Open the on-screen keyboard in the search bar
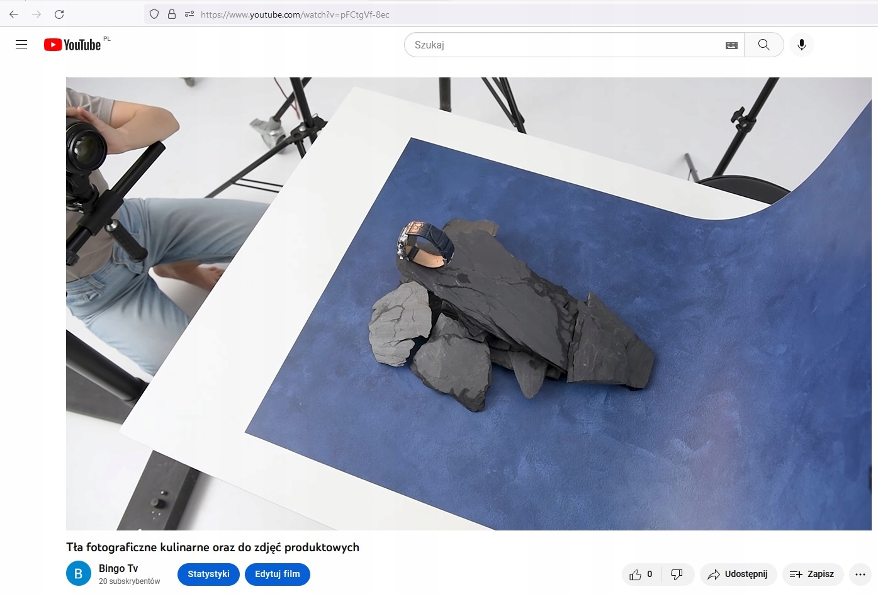Screen dimensions: 878x594 point(731,45)
